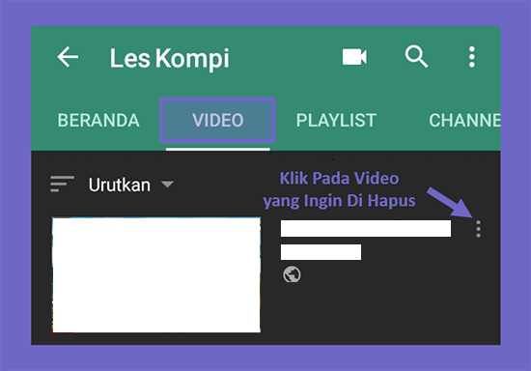Go to the CHANNEL tab
Image resolution: width=531 pixels, height=371 pixels.
(464, 120)
